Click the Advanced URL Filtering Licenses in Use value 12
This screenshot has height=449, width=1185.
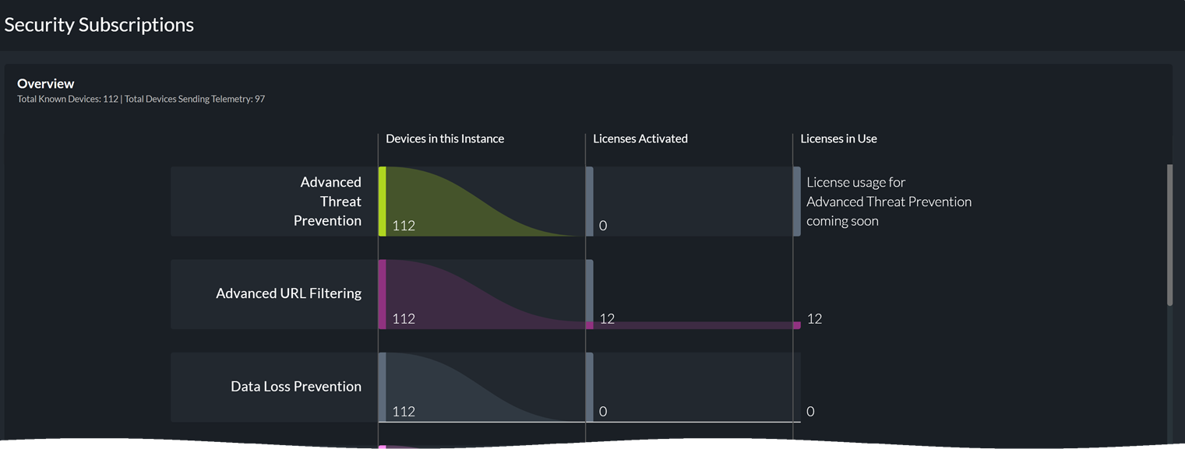[814, 318]
